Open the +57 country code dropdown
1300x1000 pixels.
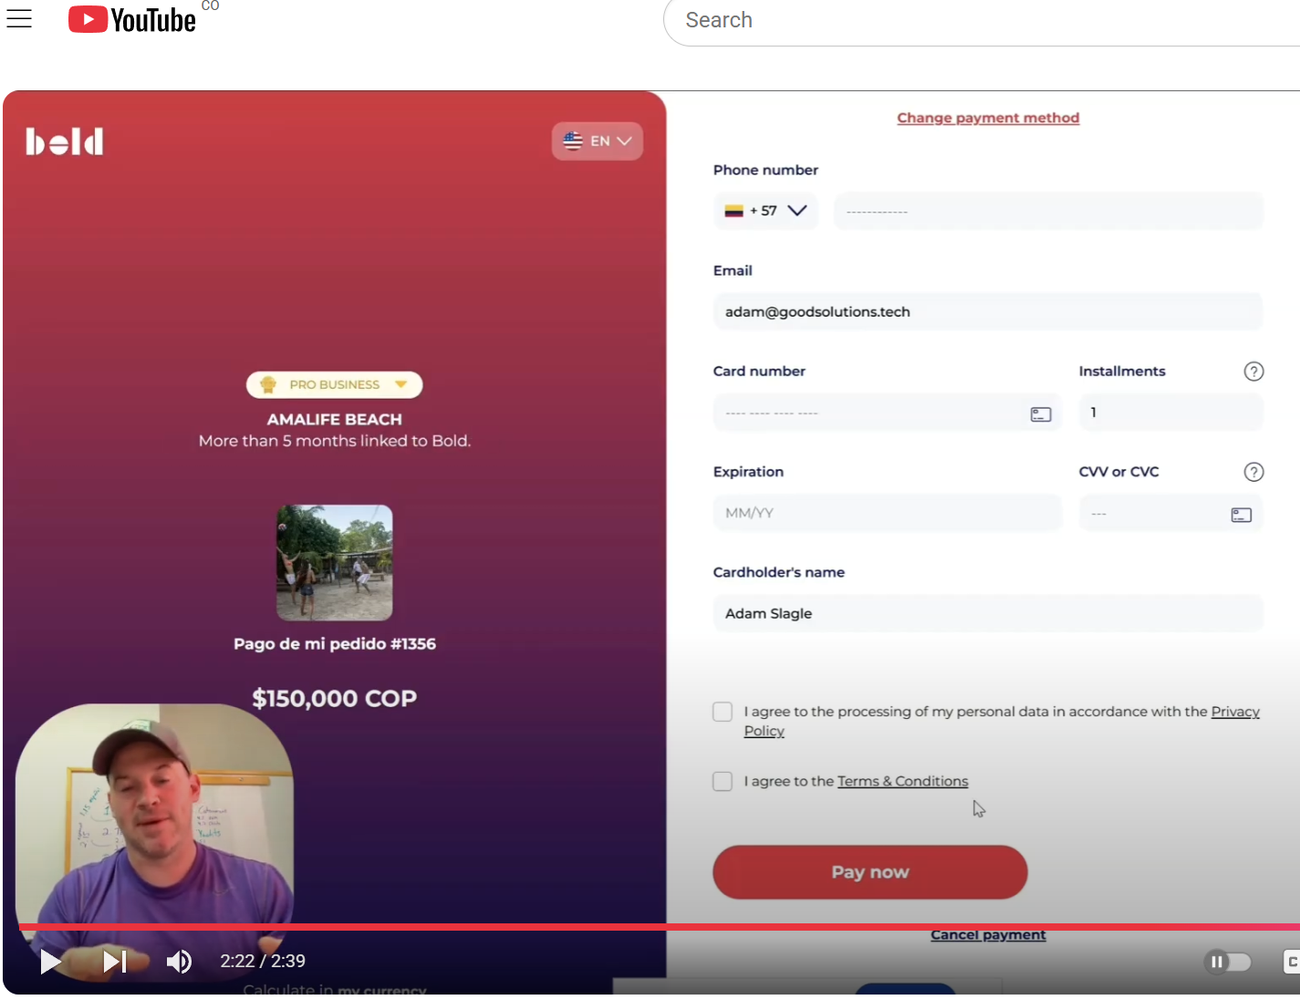click(x=765, y=211)
